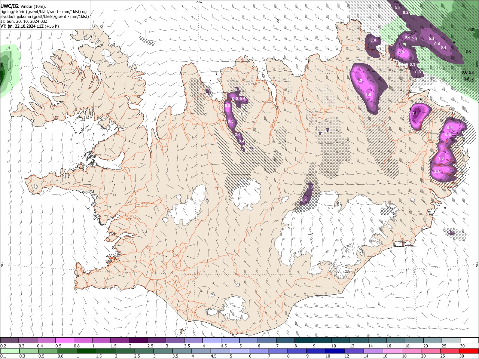The height and width of the screenshot is (359, 479).
Task: Click the '3.5' label in the bottom legend row
Action: pos(175,356)
